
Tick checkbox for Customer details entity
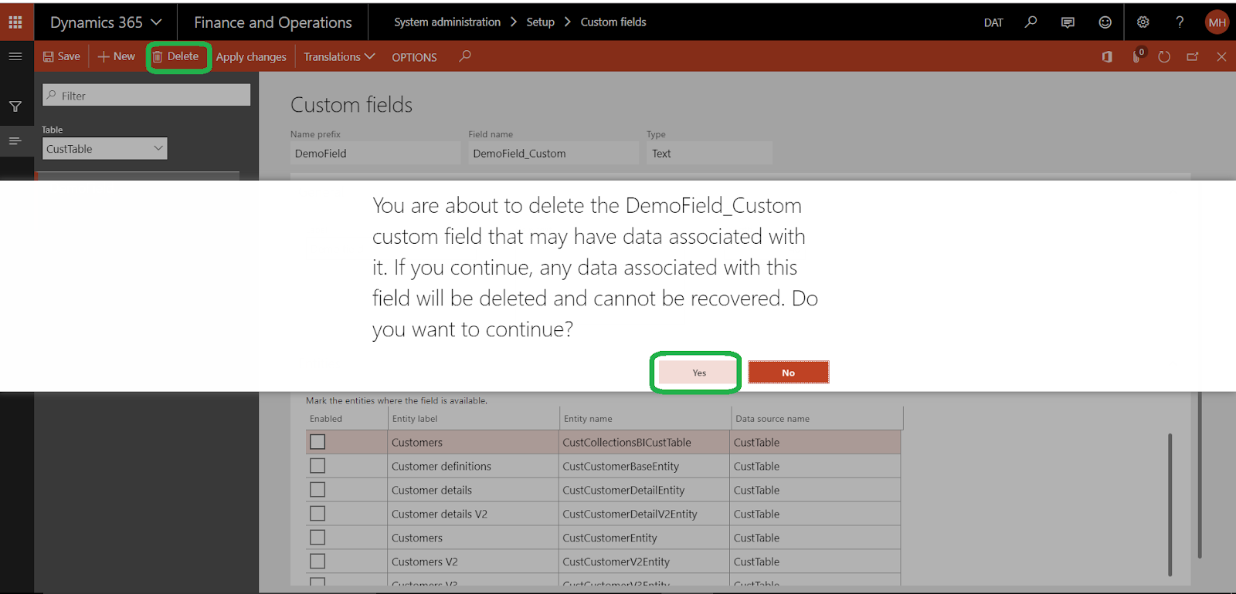(x=317, y=490)
